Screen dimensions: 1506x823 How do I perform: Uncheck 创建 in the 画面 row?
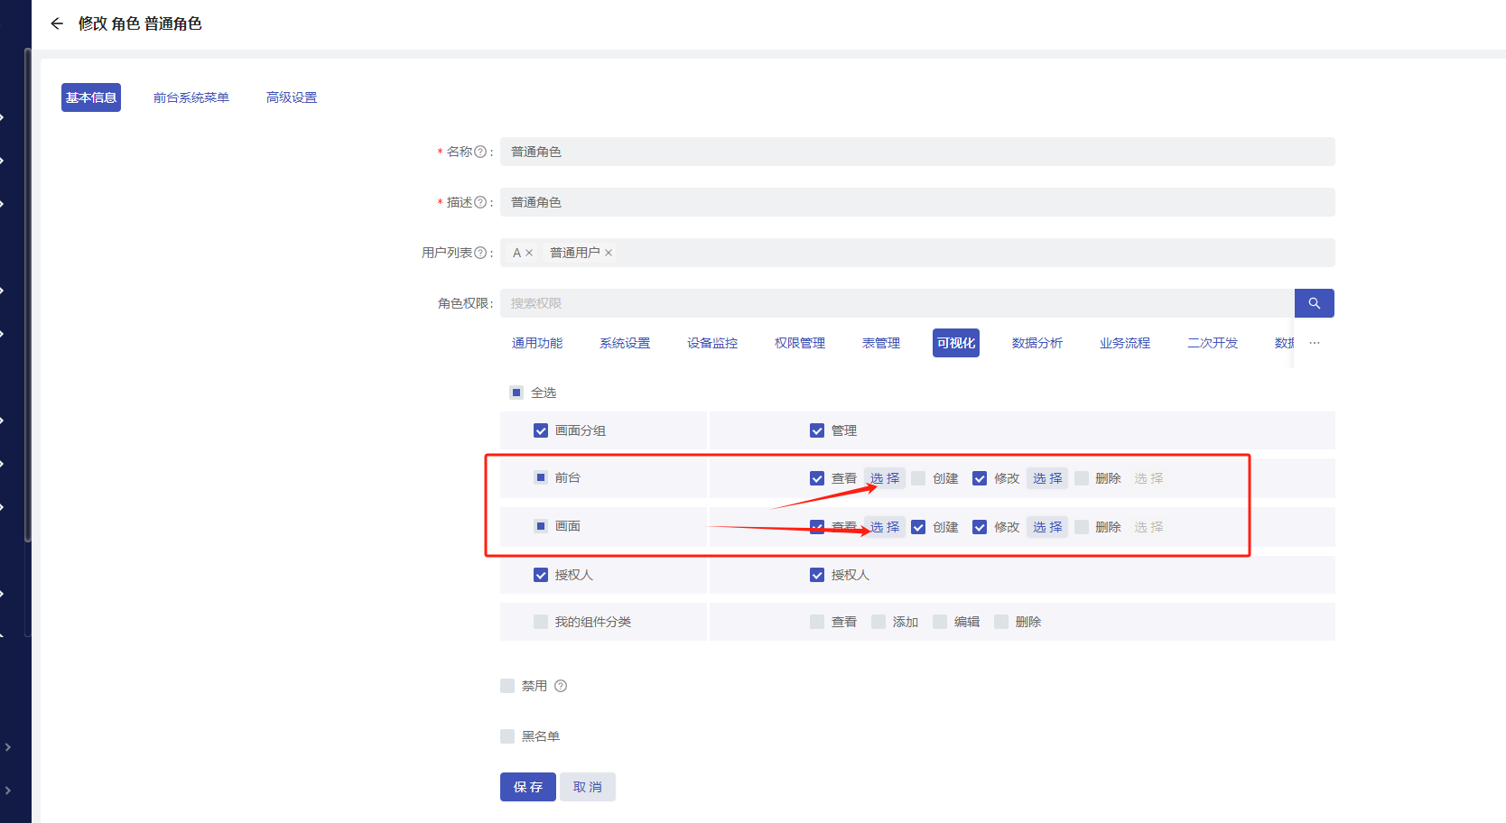pyautogui.click(x=918, y=527)
